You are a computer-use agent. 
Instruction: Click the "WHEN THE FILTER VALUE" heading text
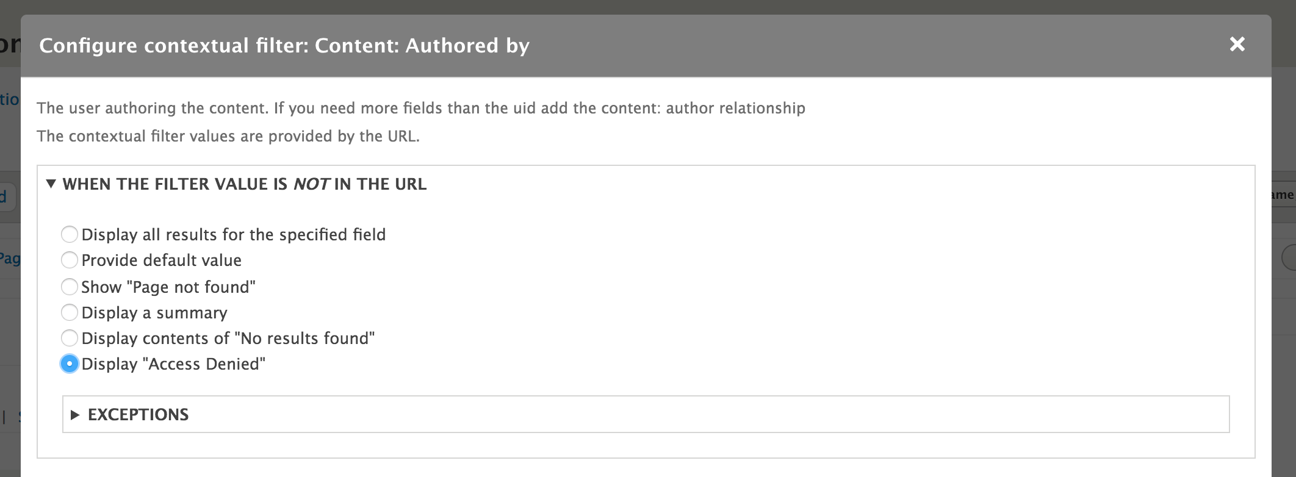244,184
